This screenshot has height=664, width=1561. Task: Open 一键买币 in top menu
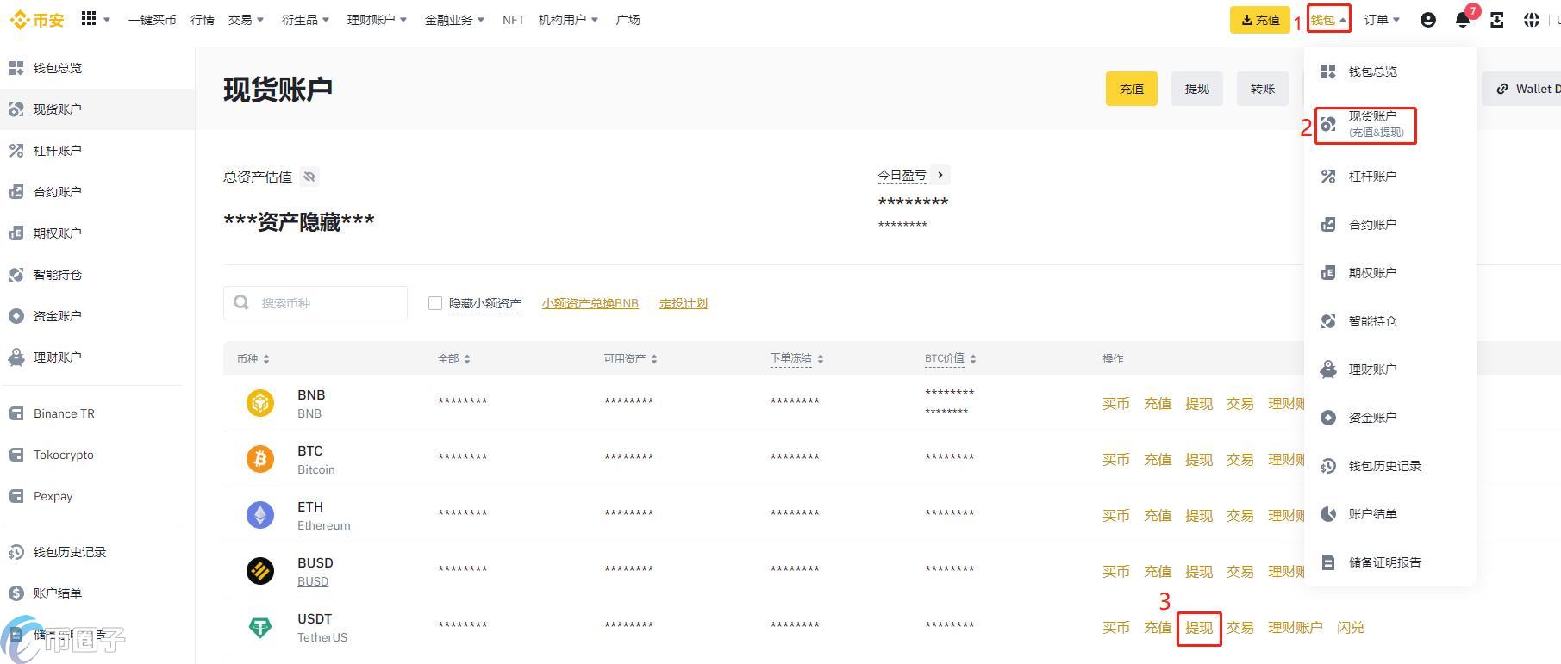coord(152,19)
